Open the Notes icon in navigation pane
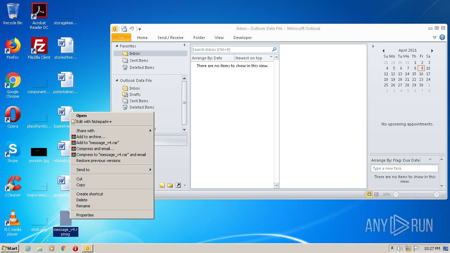 pos(162,185)
